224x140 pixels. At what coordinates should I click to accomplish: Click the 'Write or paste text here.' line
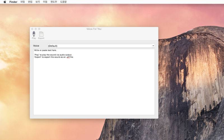click(45, 50)
